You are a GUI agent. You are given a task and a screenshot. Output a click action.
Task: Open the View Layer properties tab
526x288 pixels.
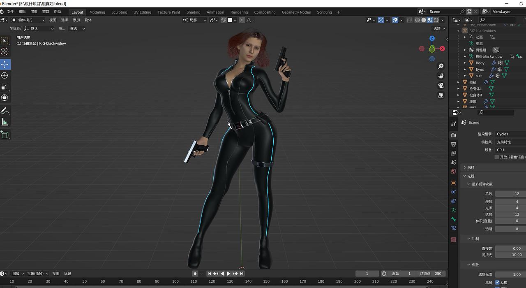click(453, 153)
